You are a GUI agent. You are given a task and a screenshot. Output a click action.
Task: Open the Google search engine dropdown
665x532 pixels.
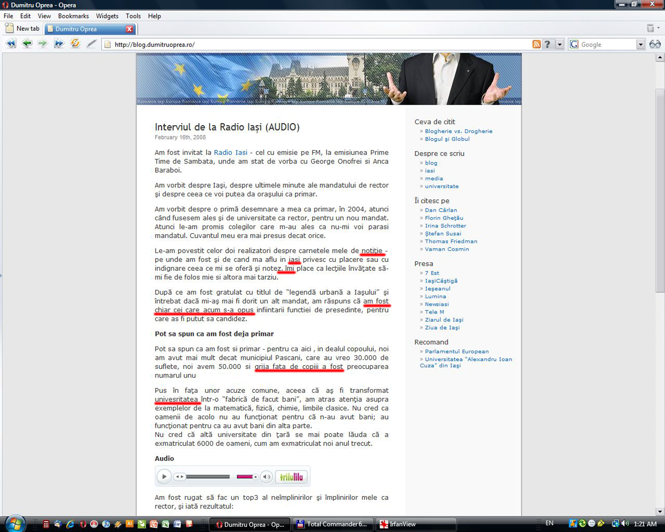(640, 44)
